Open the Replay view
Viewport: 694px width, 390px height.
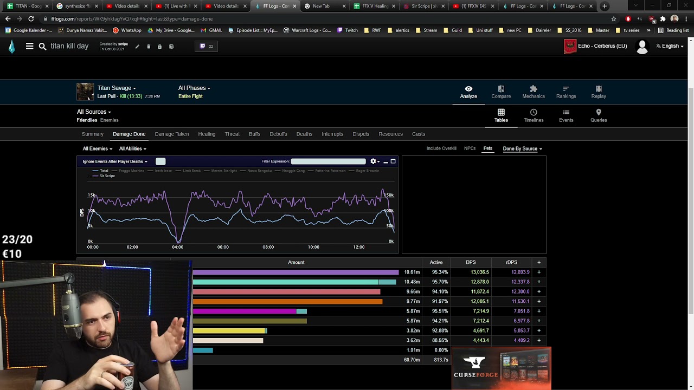pyautogui.click(x=599, y=92)
